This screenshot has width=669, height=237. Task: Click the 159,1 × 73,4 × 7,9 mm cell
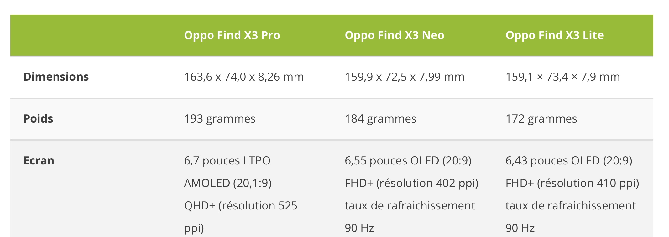562,77
